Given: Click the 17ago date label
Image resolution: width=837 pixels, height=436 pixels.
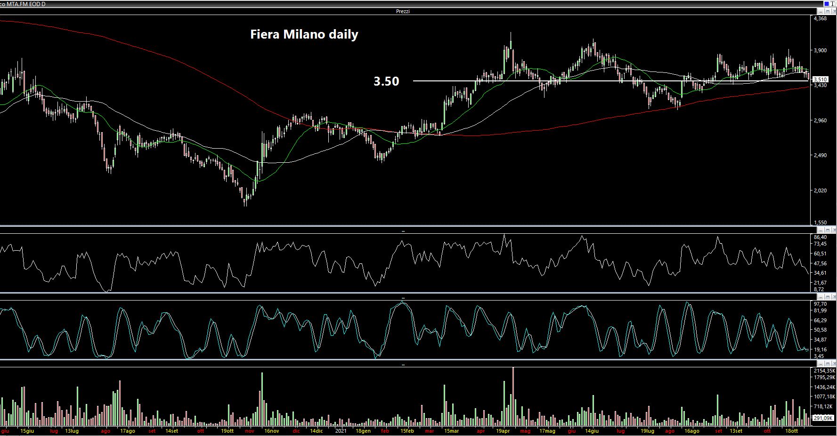Looking at the screenshot, I should (128, 431).
